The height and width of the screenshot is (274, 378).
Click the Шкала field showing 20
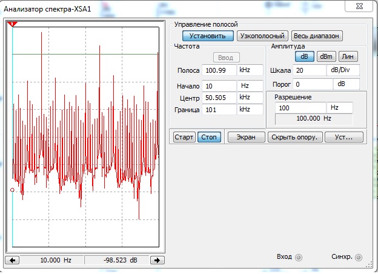coord(310,70)
